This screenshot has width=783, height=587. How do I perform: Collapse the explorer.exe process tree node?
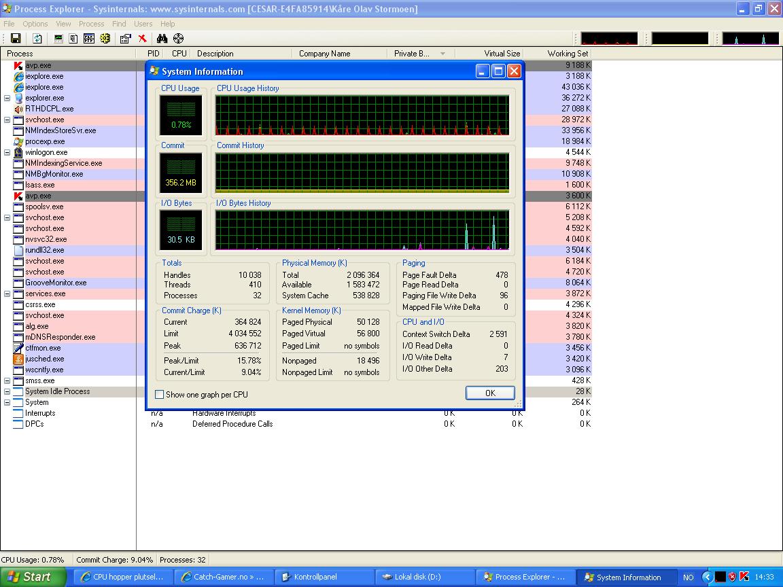click(x=7, y=98)
